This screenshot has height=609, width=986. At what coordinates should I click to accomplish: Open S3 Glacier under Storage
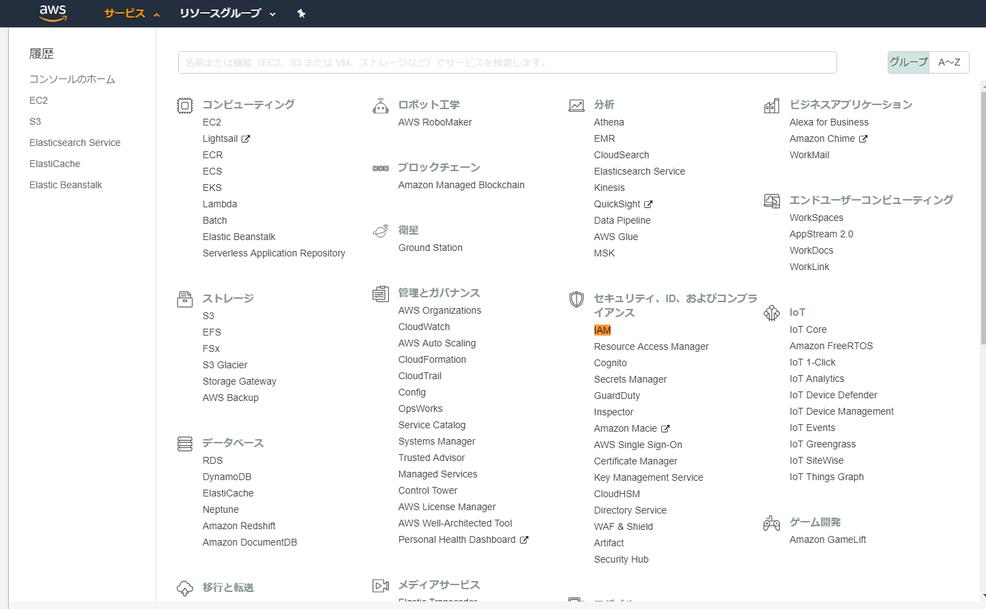click(x=225, y=365)
